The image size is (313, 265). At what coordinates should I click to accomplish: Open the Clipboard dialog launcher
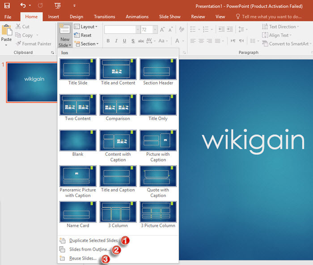52,52
